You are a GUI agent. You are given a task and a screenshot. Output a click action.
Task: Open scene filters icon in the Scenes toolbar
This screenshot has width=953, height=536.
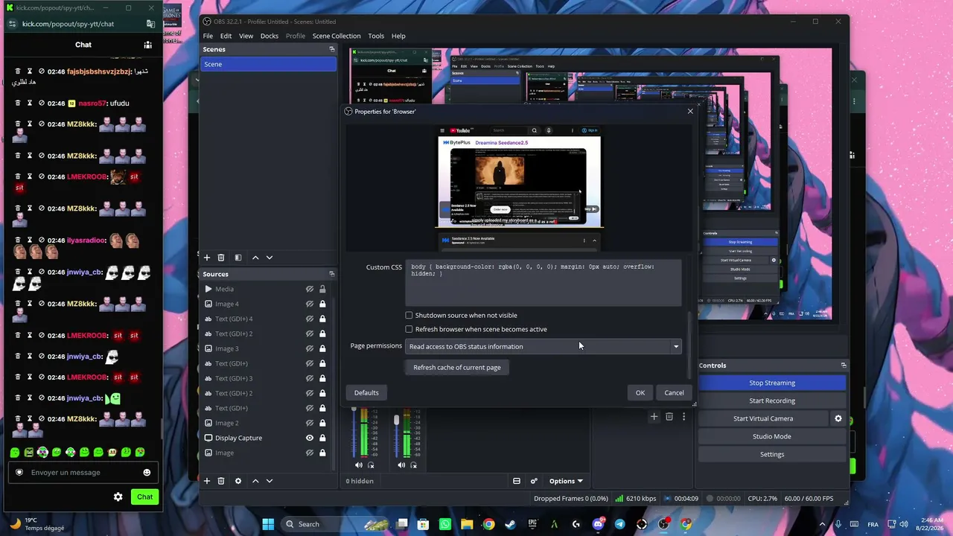click(x=238, y=258)
